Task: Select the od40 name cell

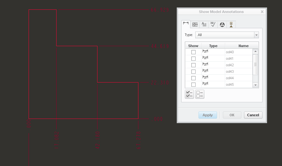Action: coord(239,52)
